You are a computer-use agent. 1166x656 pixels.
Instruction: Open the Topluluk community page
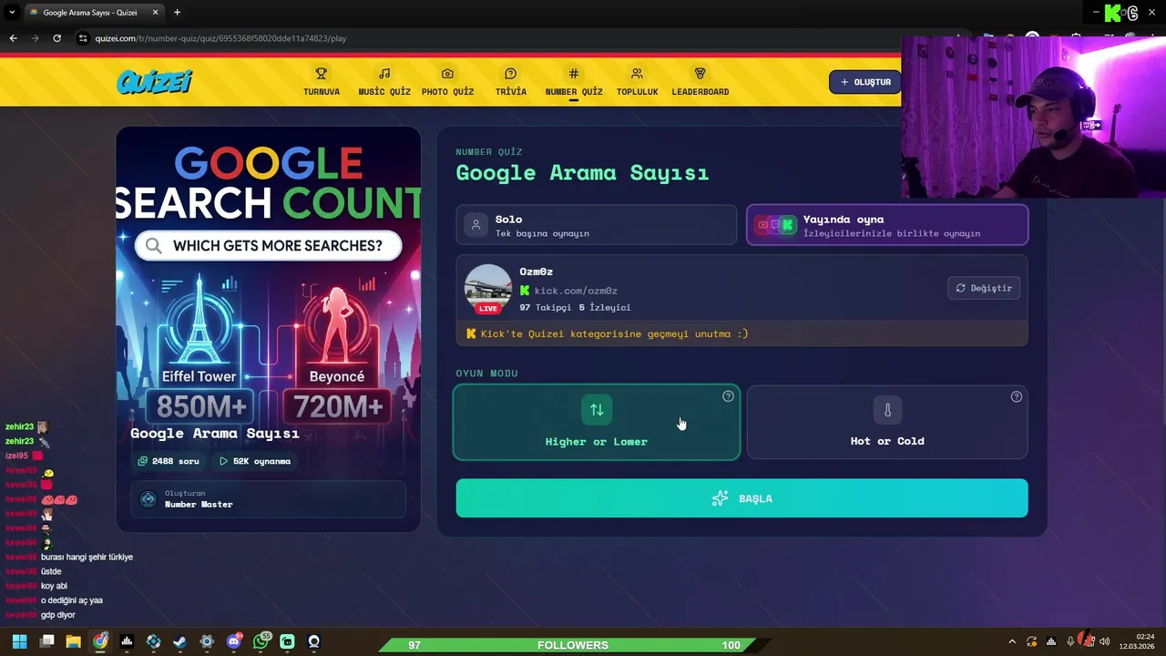point(637,81)
